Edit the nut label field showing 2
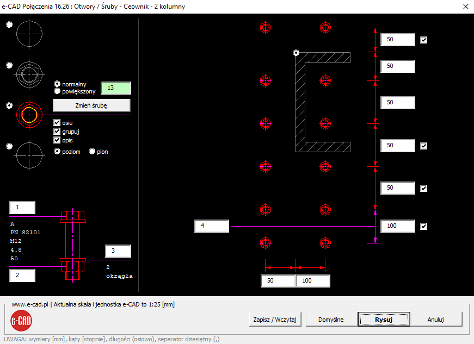 click(x=22, y=276)
